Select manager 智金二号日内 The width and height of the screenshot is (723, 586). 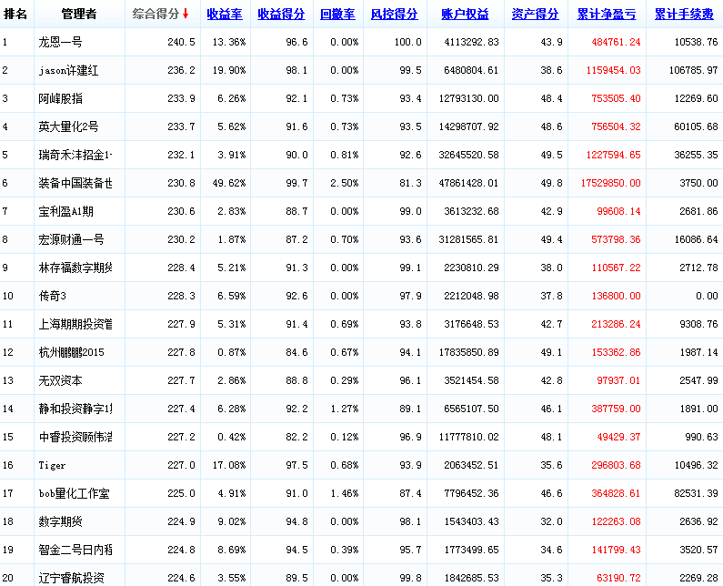[75, 549]
